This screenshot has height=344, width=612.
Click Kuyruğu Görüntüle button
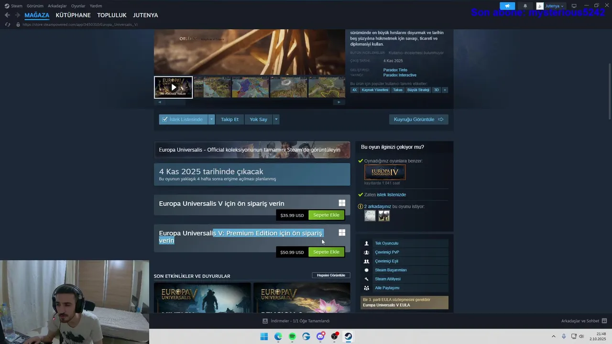pos(418,119)
